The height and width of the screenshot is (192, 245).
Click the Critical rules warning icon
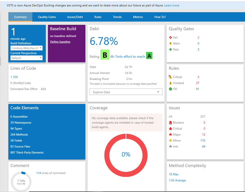point(171,77)
